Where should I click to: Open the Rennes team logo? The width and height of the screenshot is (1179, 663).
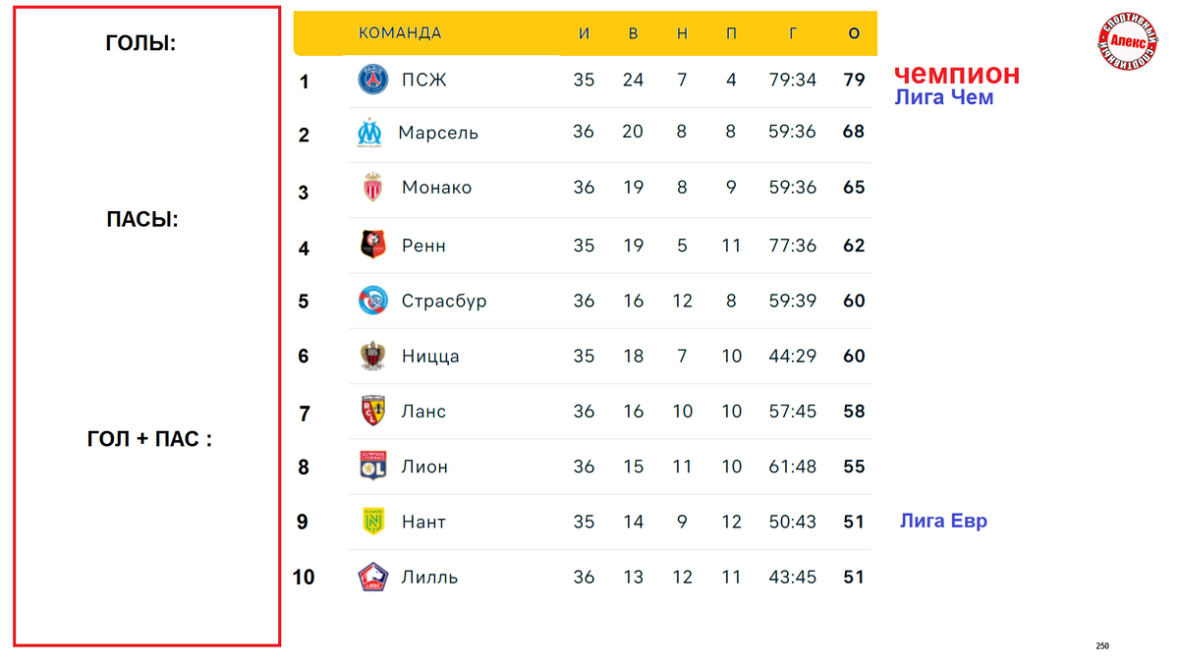[x=373, y=245]
